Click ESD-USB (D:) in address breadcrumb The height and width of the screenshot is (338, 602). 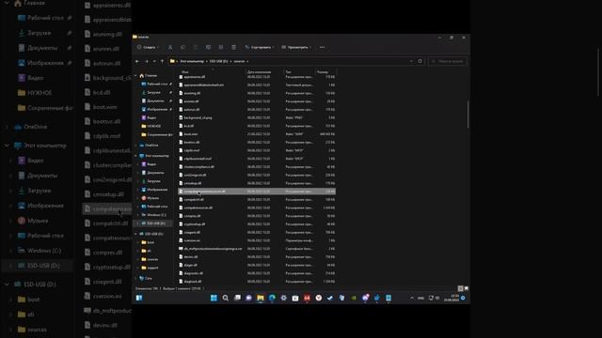(218, 61)
